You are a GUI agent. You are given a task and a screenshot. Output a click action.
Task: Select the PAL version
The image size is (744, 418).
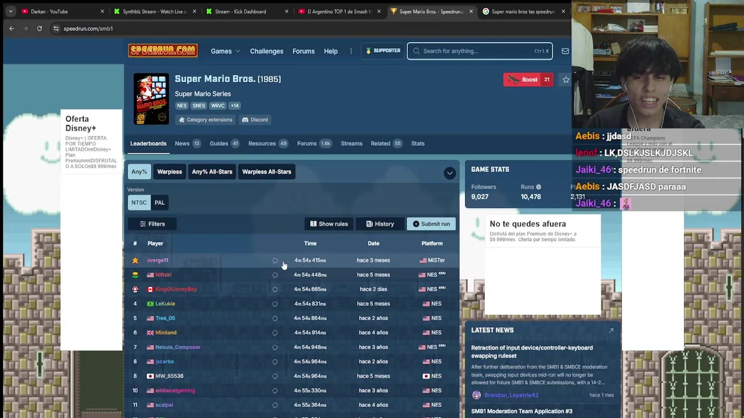159,203
